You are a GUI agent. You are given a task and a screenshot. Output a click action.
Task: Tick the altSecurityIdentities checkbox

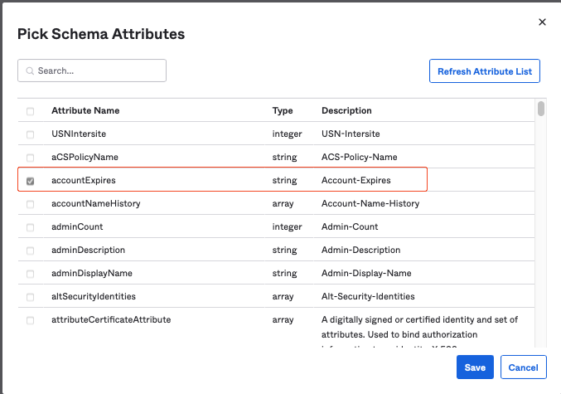tap(31, 297)
